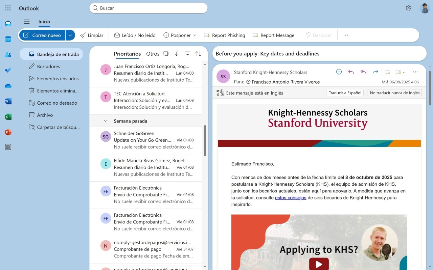Launch Word from the app rail

(8, 101)
